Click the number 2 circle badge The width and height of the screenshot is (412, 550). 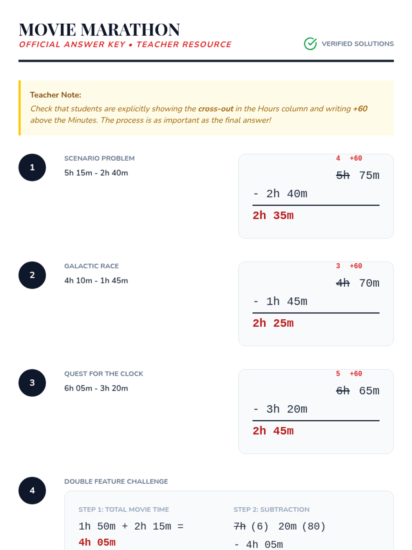tap(32, 275)
